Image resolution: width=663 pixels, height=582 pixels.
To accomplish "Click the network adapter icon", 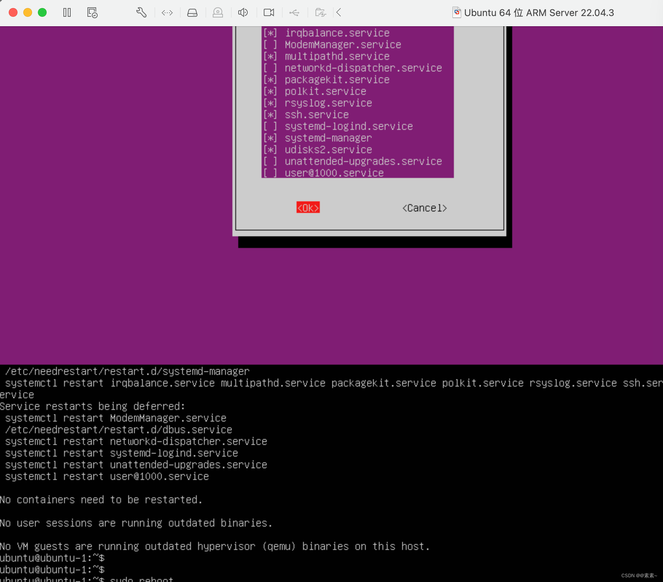I will (x=167, y=13).
